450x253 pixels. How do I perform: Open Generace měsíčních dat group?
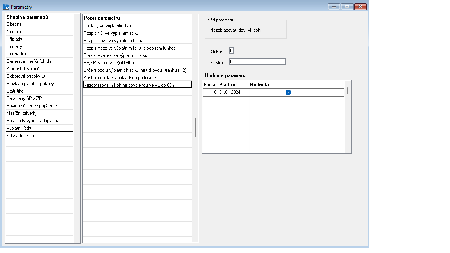pyautogui.click(x=39, y=61)
